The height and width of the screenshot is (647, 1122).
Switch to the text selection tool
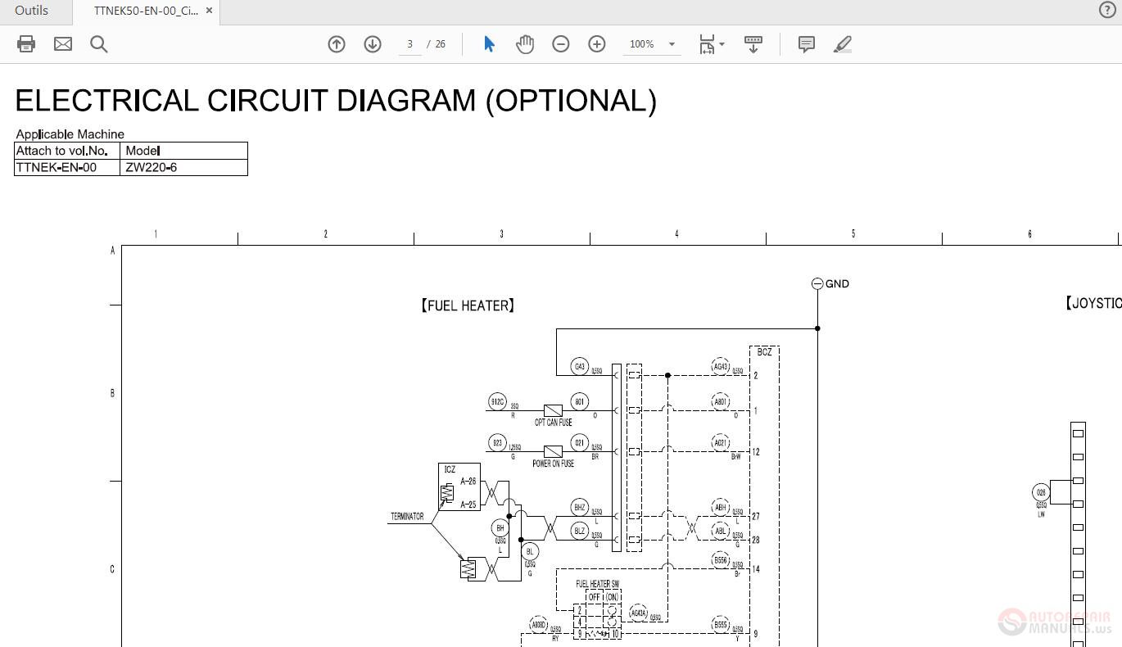pyautogui.click(x=488, y=43)
